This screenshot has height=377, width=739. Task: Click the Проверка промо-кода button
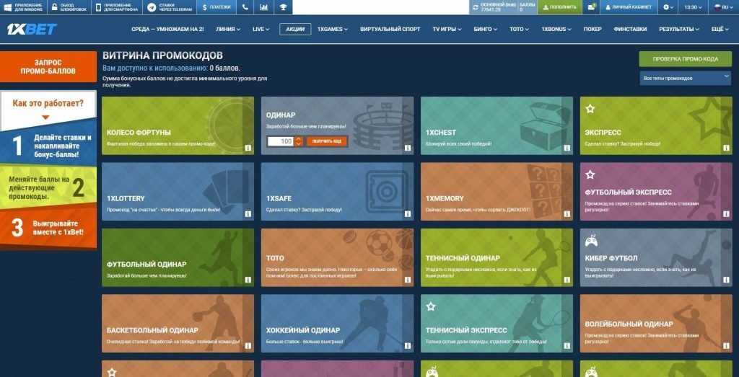685,59
